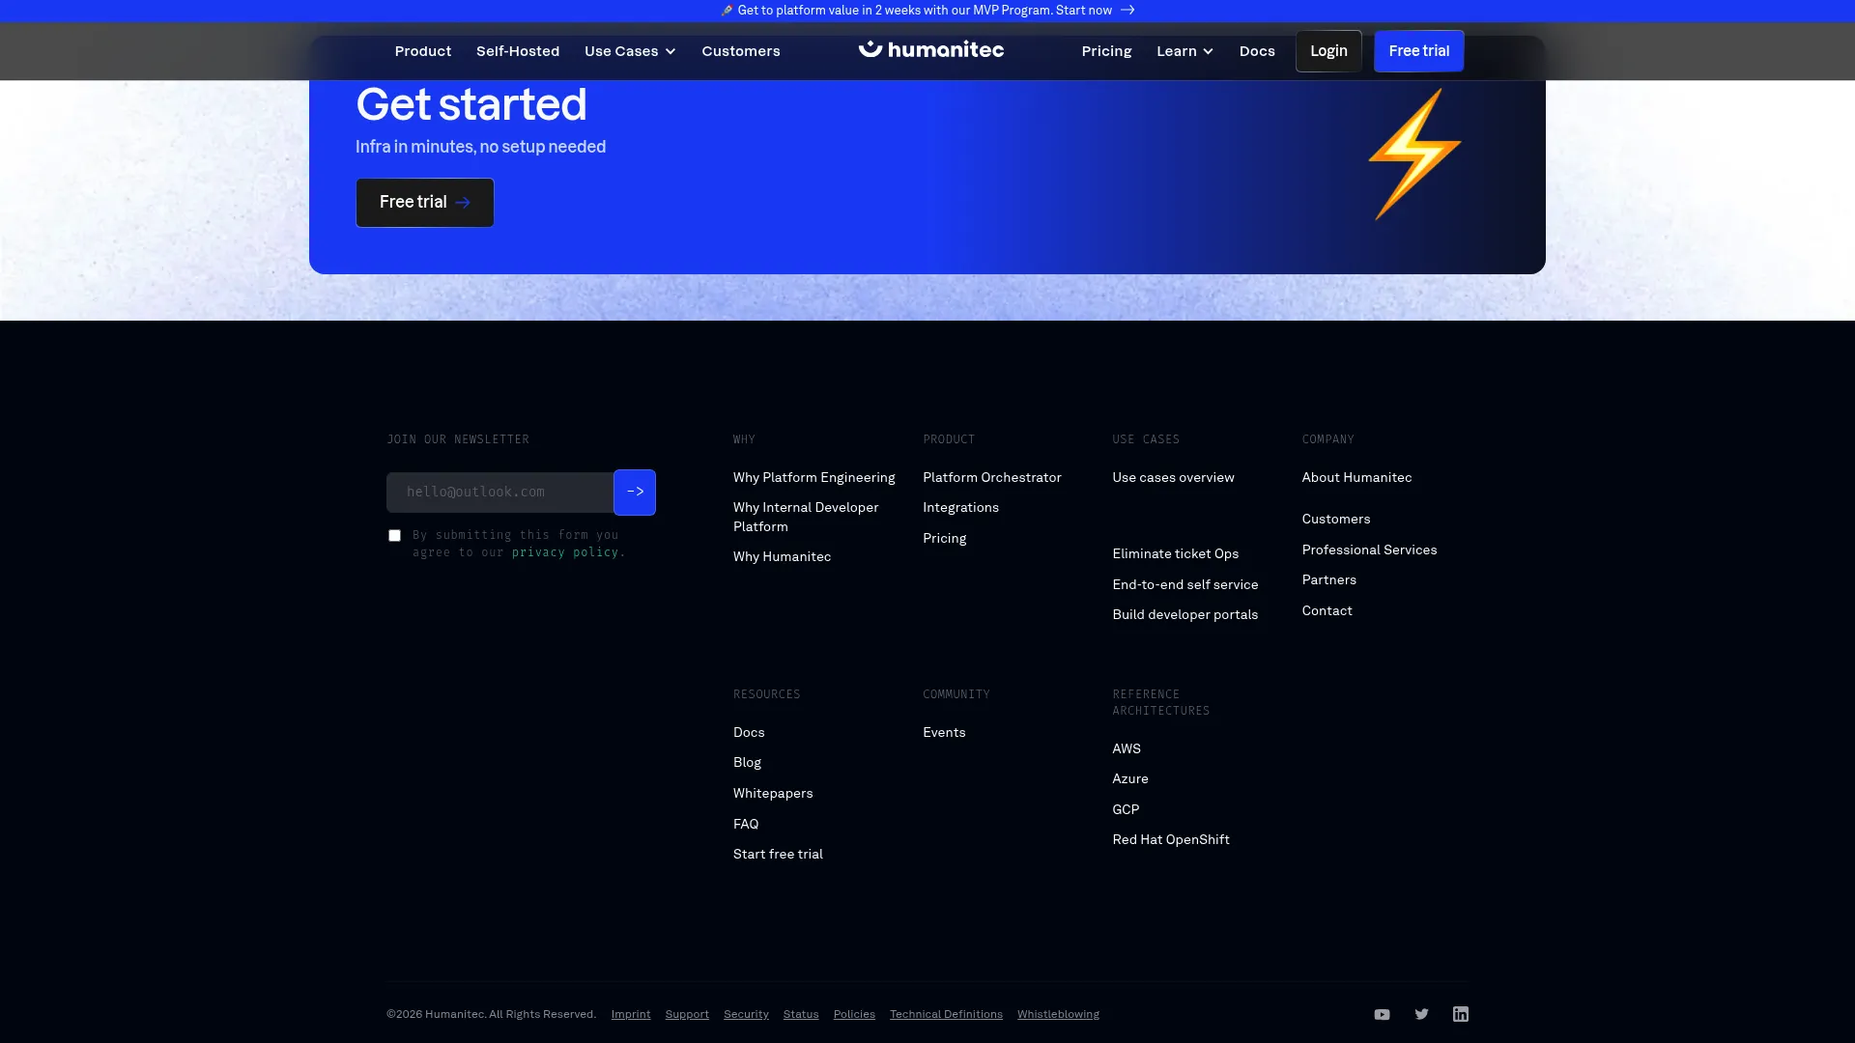This screenshot has width=1855, height=1043.
Task: Click the newsletter email input field
Action: click(499, 493)
